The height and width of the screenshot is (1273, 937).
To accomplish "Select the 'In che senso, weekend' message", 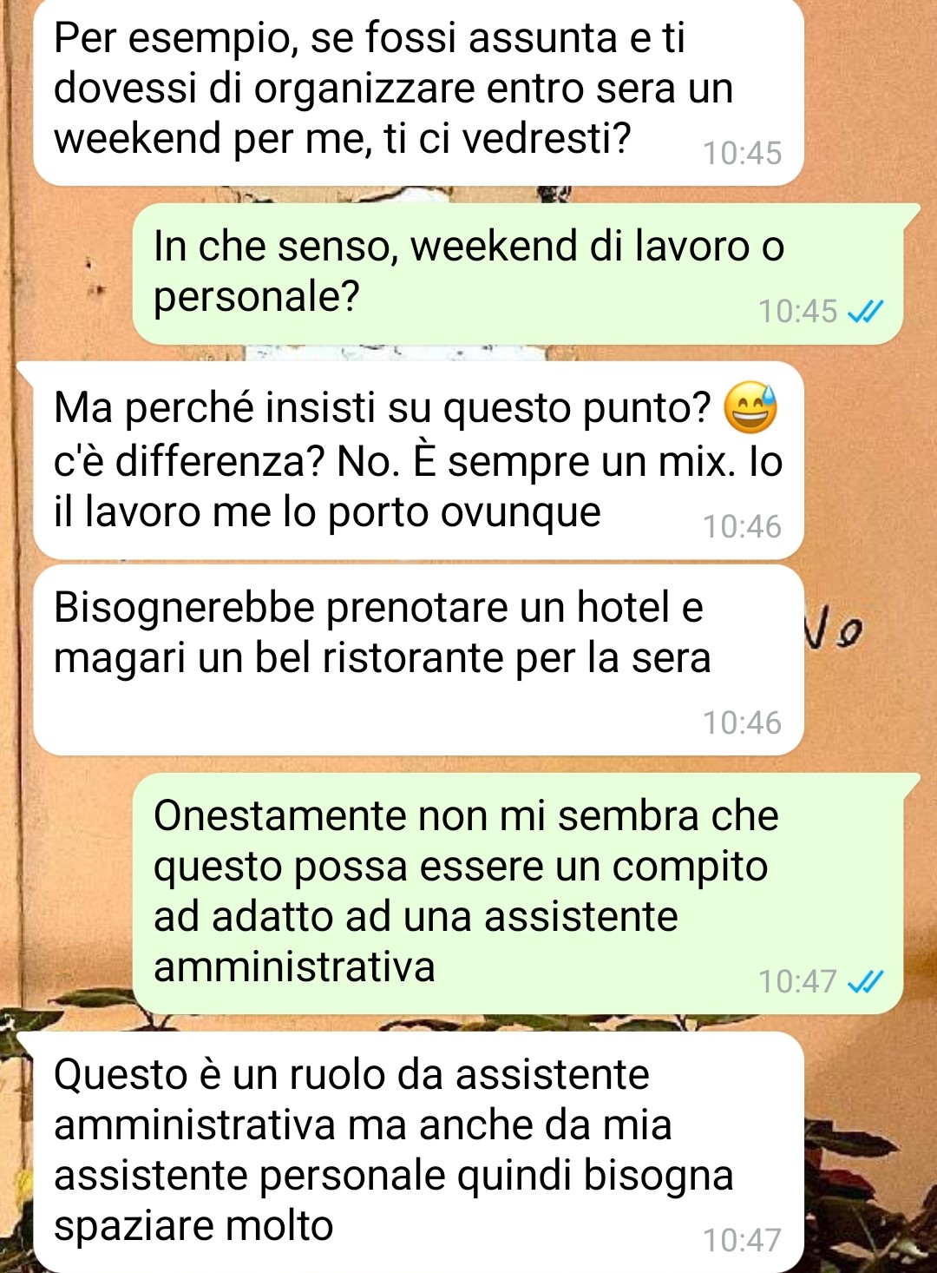I will 518,274.
